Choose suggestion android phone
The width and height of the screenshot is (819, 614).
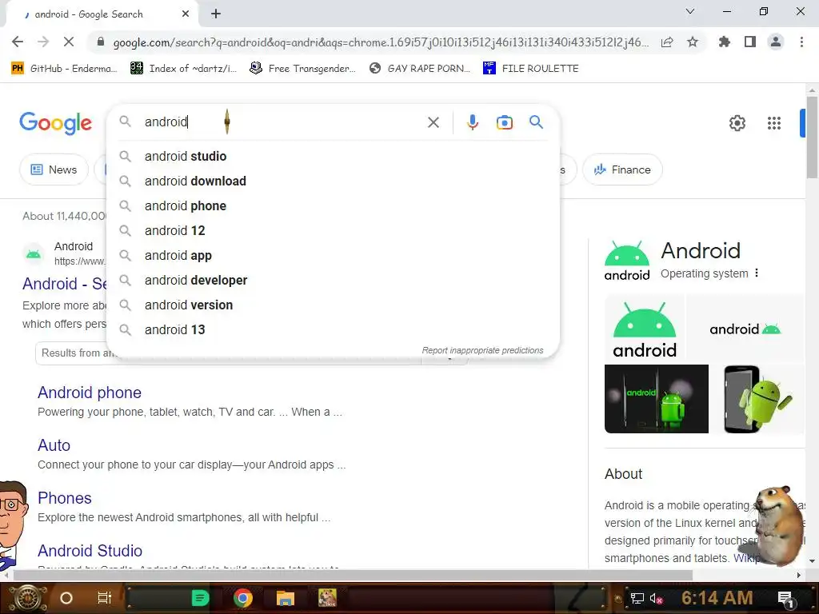click(333, 205)
